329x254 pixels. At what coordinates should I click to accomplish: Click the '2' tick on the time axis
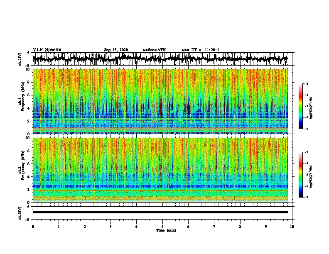pyautogui.click(x=85, y=227)
